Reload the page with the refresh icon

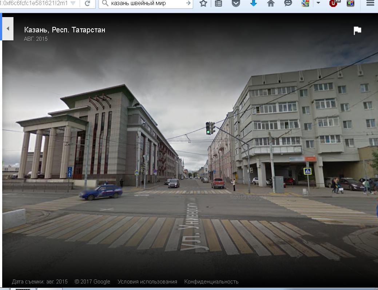point(88,3)
